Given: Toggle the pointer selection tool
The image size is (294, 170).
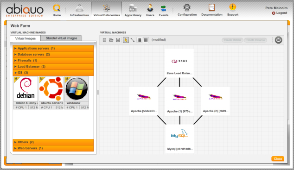Looking at the screenshot, I should point(126,40).
